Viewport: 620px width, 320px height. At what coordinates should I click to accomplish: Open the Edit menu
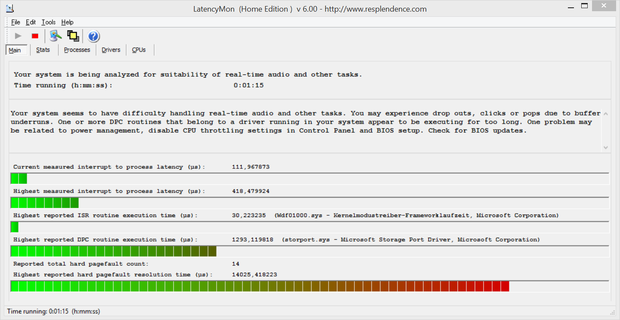(x=31, y=22)
